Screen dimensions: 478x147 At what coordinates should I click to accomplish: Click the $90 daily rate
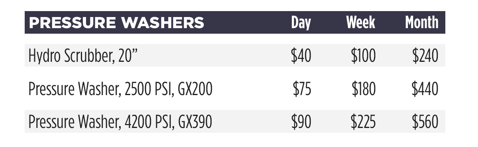pyautogui.click(x=301, y=122)
